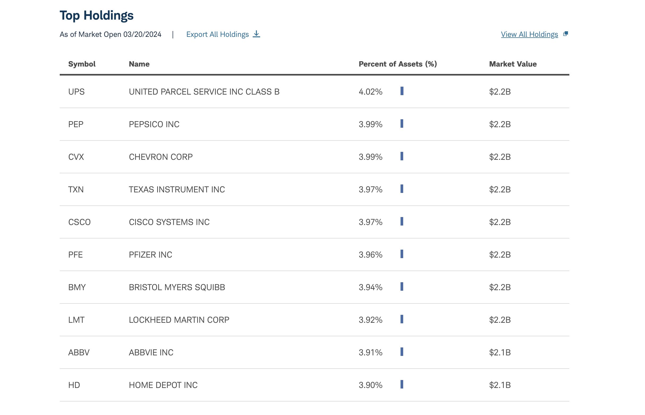Click the external link icon beside View All Holdings
The height and width of the screenshot is (415, 645).
565,34
